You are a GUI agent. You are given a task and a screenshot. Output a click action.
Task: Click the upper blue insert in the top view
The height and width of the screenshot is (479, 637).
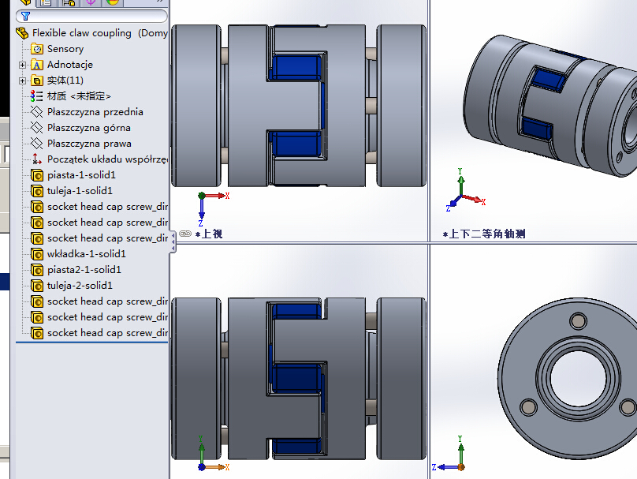coord(296,67)
